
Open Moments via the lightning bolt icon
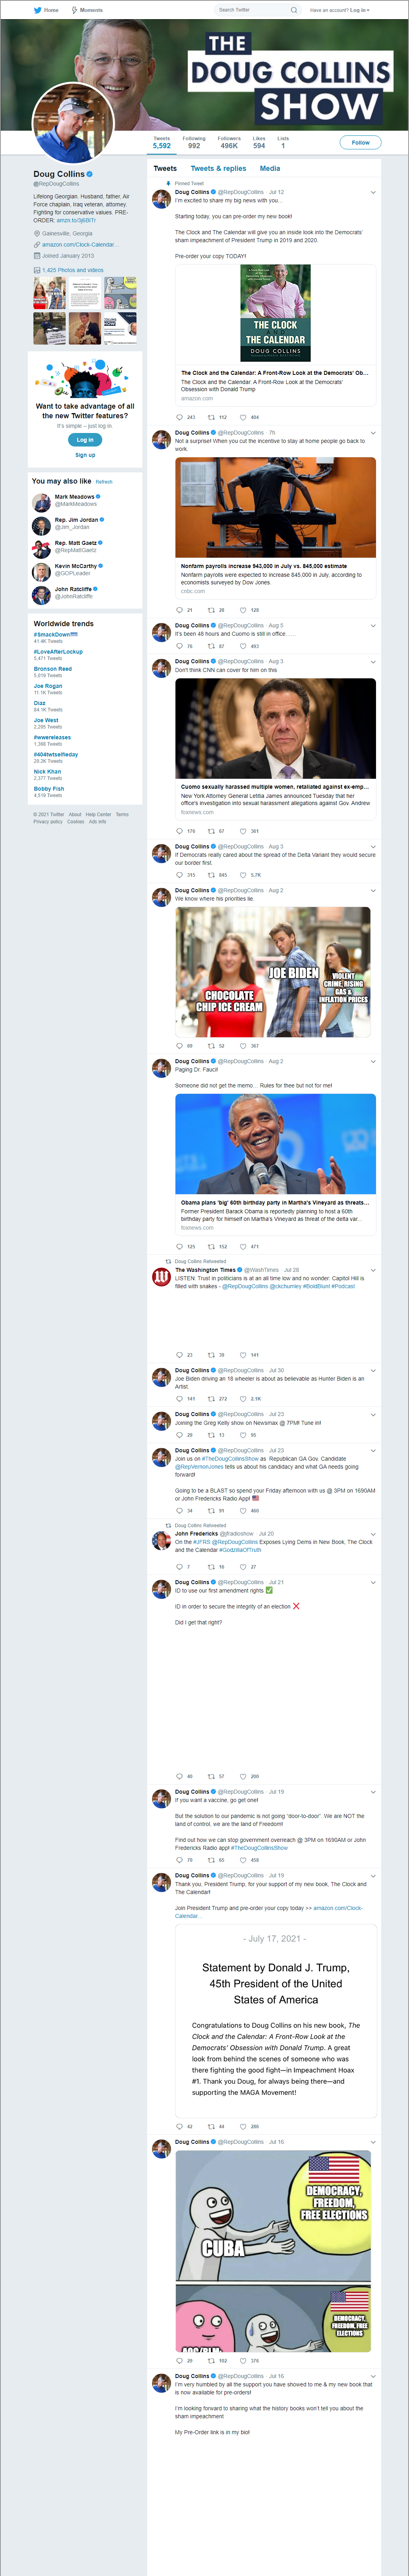[x=74, y=10]
